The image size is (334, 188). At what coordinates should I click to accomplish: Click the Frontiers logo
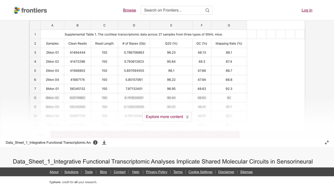coord(30,10)
